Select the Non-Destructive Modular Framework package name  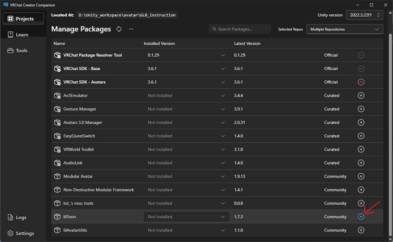[x=99, y=190]
